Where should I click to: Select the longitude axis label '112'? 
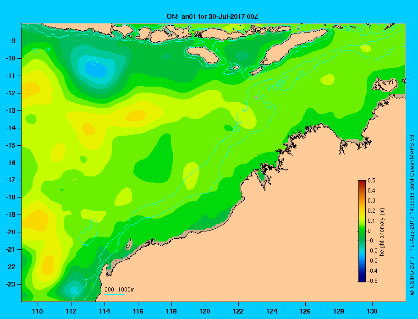click(x=71, y=311)
